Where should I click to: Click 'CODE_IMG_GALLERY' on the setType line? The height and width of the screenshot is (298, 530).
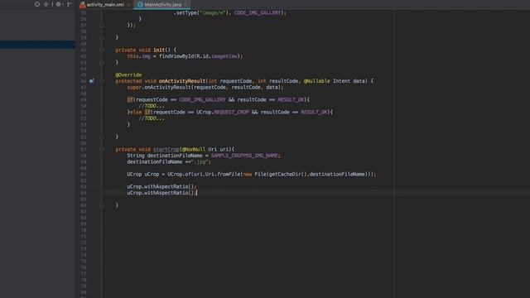click(258, 13)
